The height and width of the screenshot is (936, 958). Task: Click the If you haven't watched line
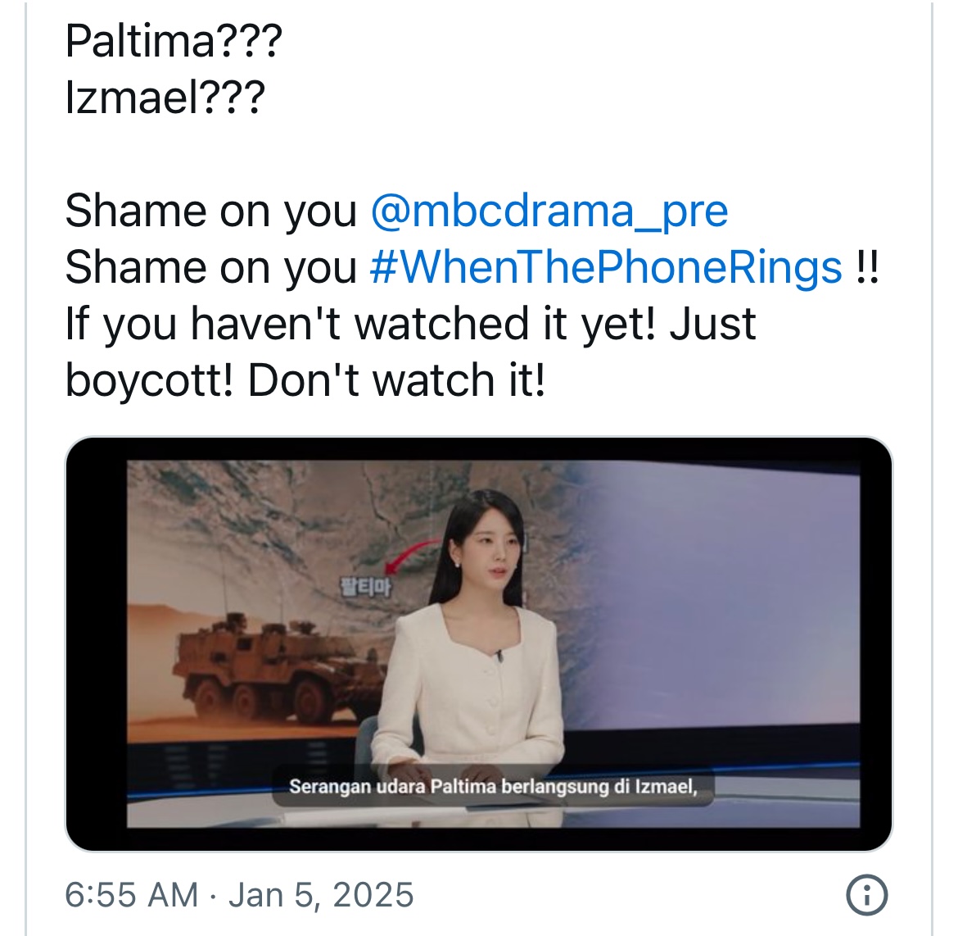[x=410, y=325]
